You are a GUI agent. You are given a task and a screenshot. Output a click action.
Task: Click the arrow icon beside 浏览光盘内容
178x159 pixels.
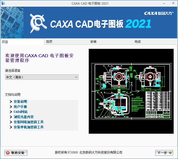click(11, 117)
